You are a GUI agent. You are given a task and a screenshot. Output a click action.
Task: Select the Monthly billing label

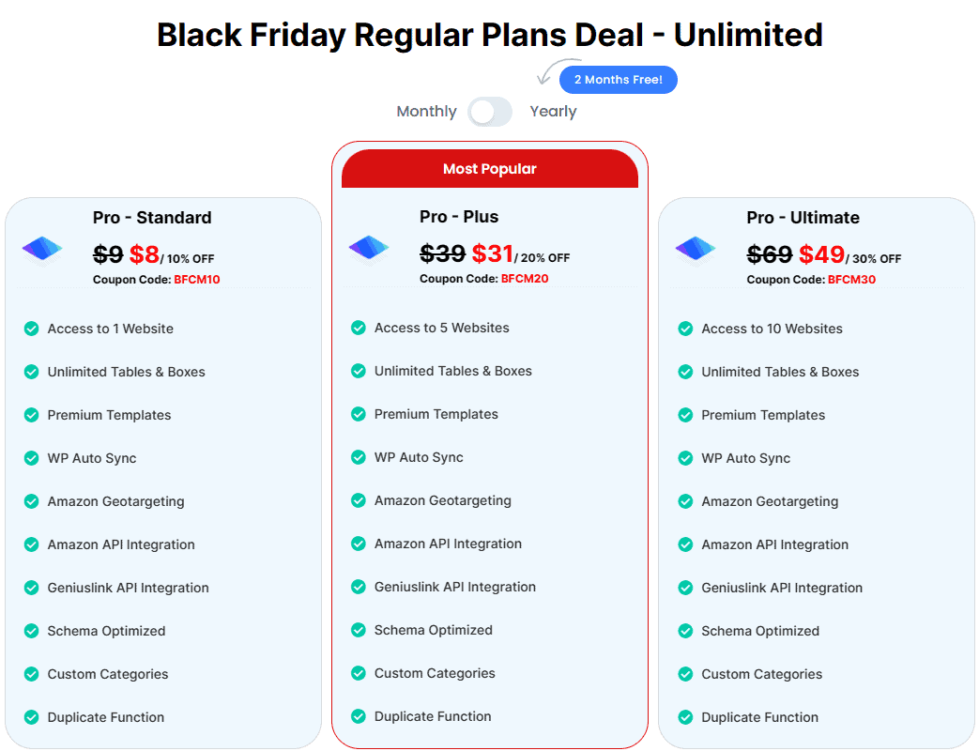pyautogui.click(x=426, y=111)
